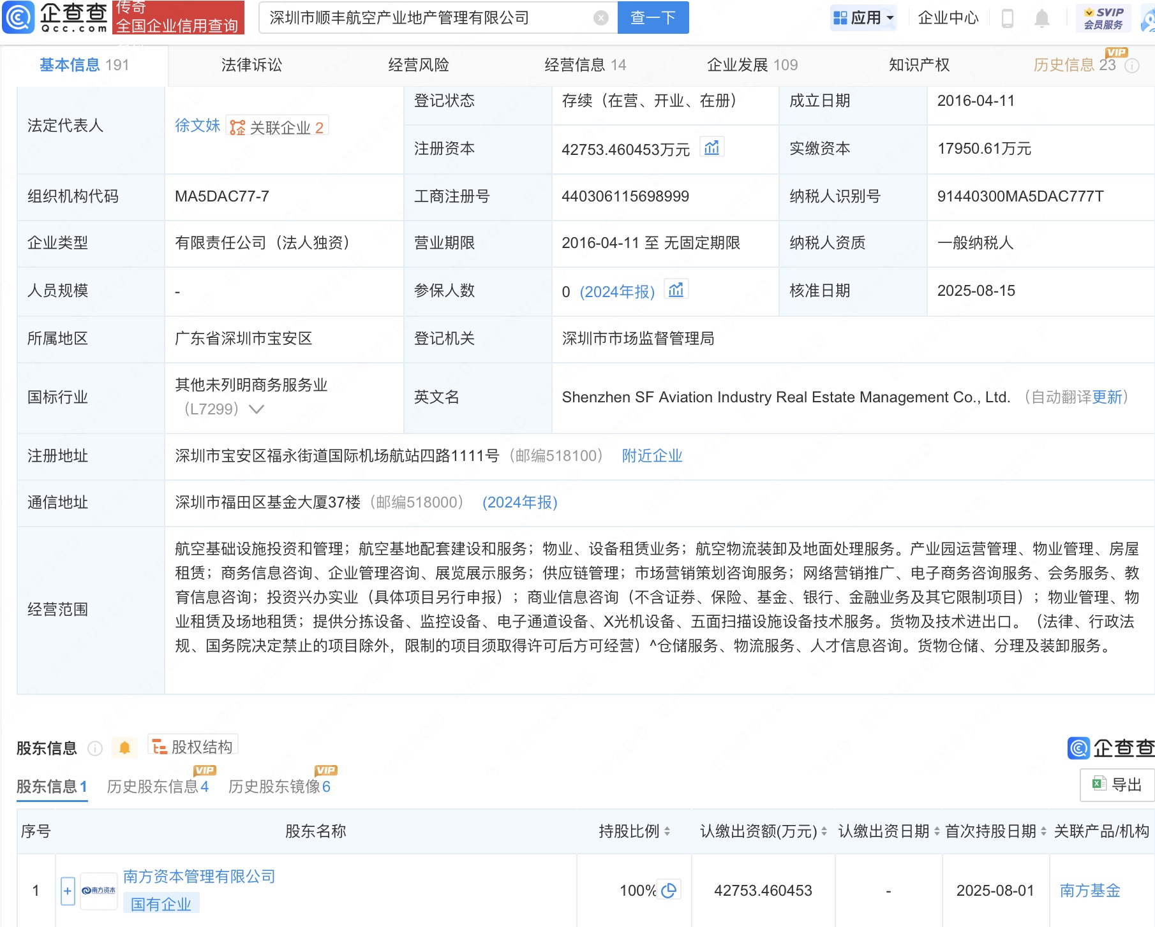The width and height of the screenshot is (1155, 927).
Task: Switch to 基本信息 tab
Action: pyautogui.click(x=84, y=65)
